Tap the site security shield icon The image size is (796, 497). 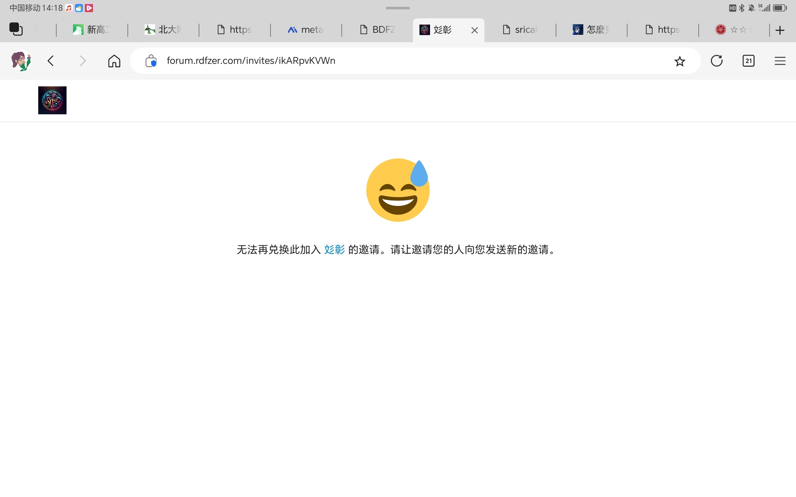click(x=151, y=61)
